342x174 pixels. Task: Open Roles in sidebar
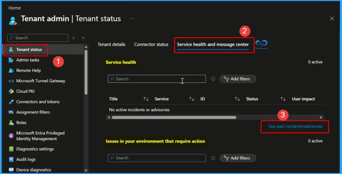pyautogui.click(x=21, y=123)
